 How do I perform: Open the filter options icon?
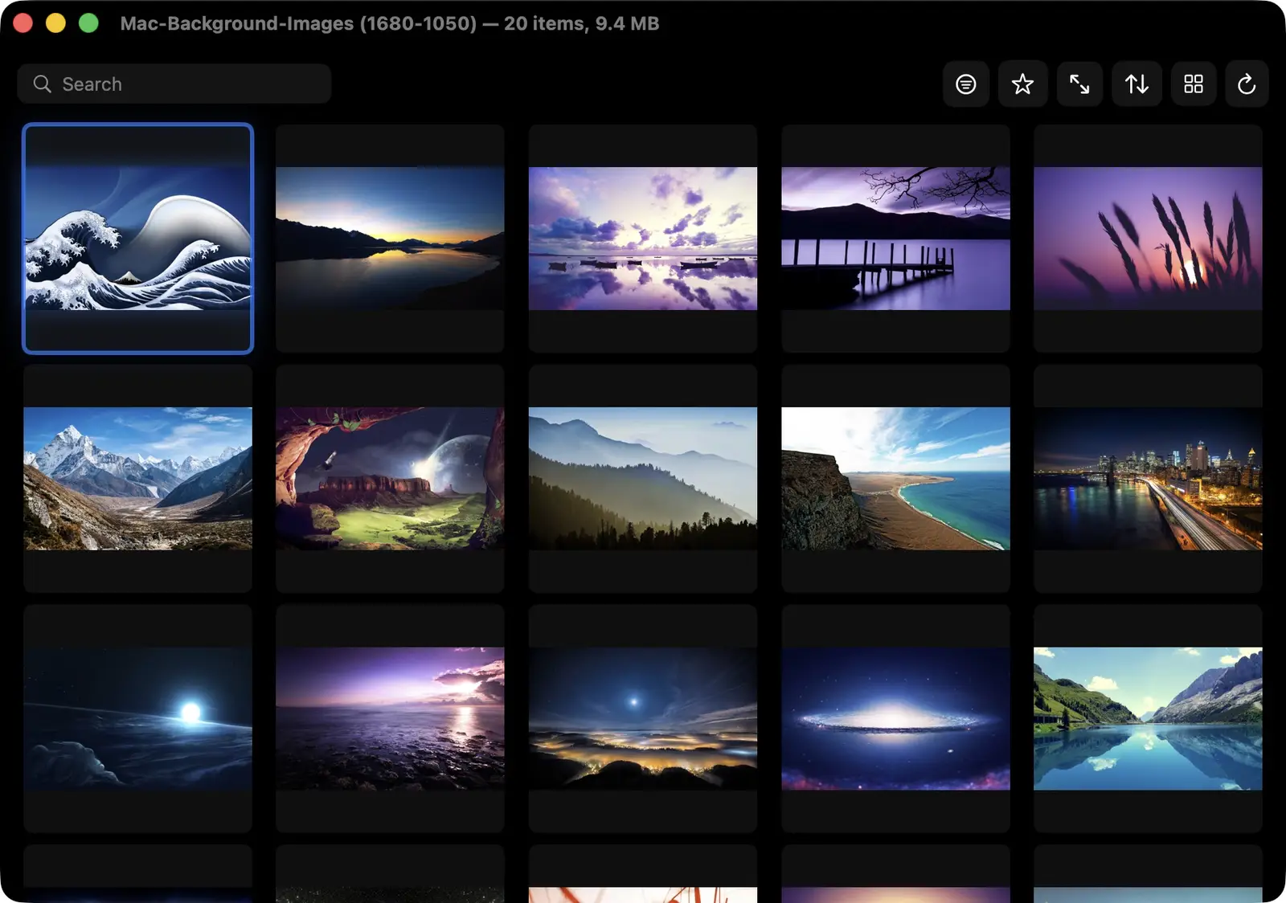[x=965, y=84]
